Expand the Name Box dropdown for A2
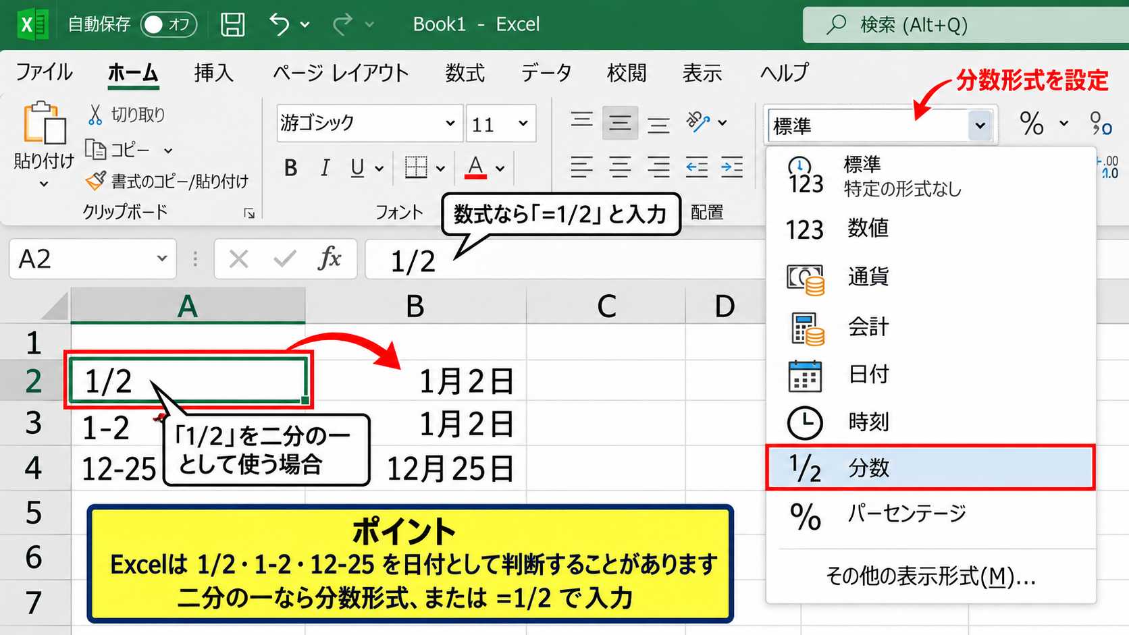 point(162,258)
